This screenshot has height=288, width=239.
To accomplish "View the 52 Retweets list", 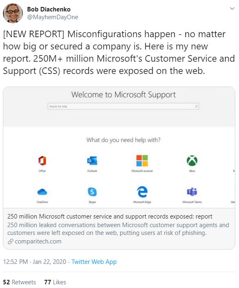I will pyautogui.click(x=19, y=282).
